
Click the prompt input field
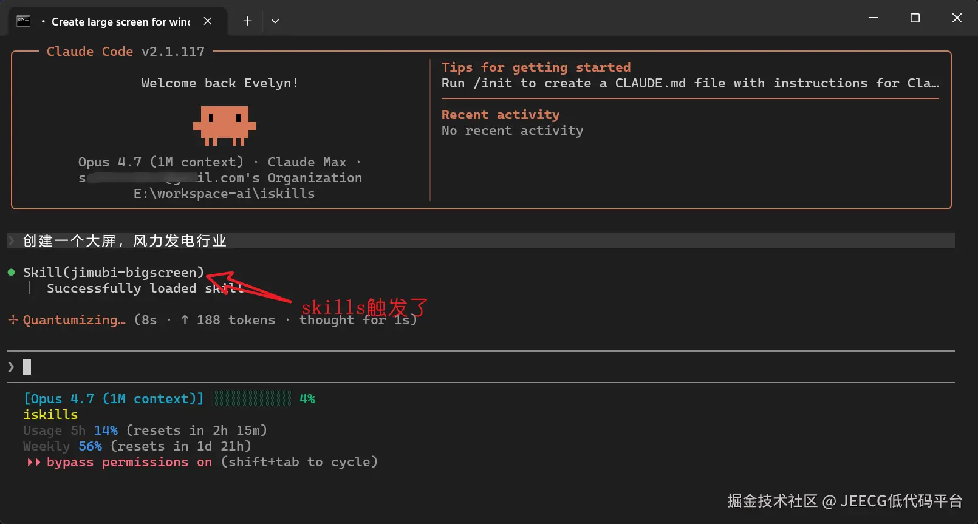481,367
